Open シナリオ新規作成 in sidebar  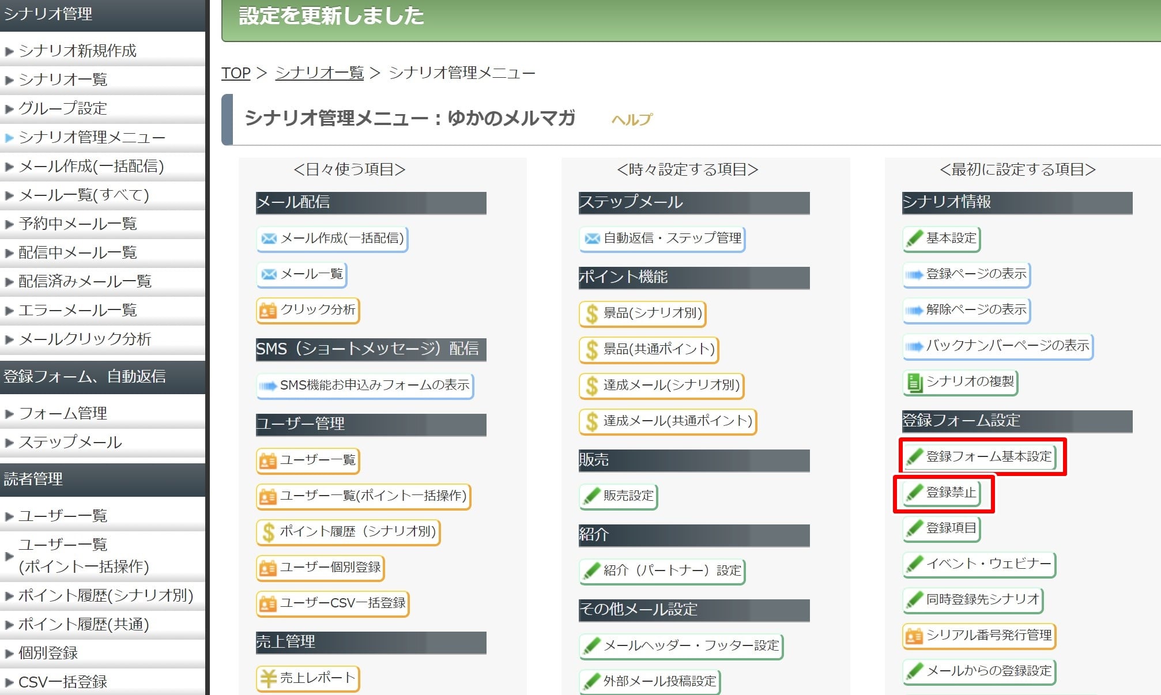pyautogui.click(x=103, y=51)
